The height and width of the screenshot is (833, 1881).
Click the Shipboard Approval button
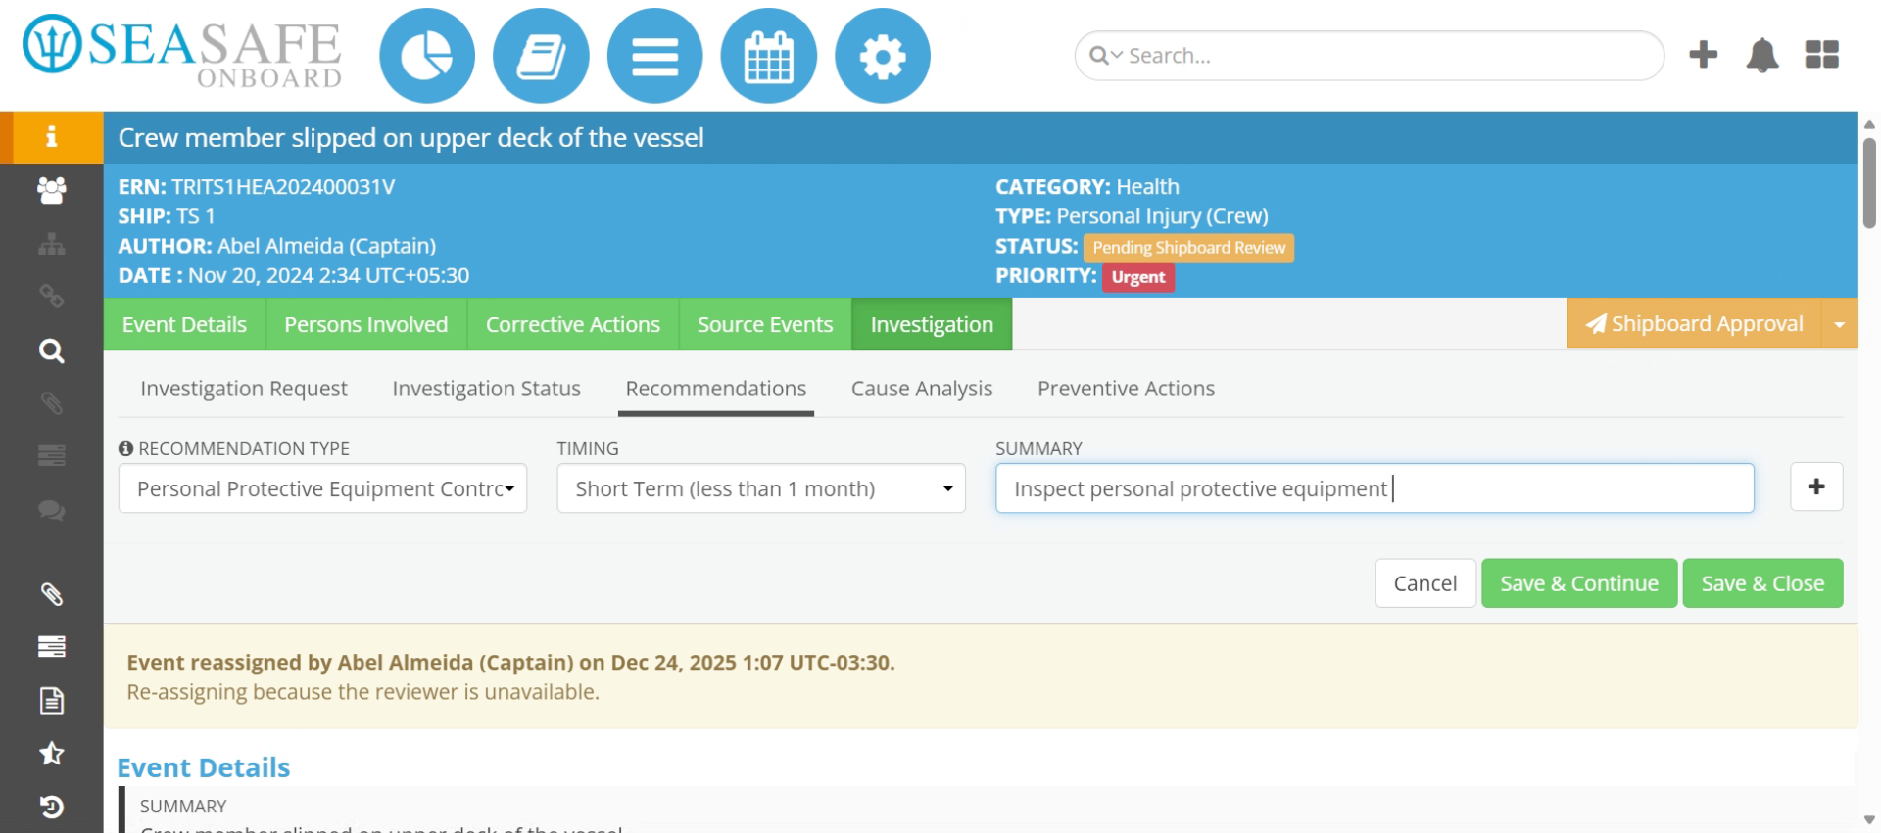coord(1694,324)
